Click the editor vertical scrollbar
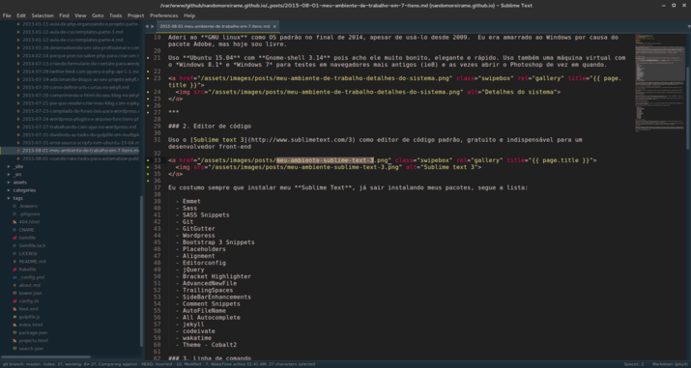691x368 pixels. click(x=688, y=108)
